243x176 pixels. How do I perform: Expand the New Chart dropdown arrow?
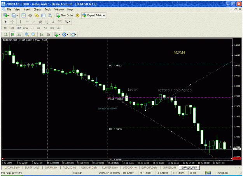click(x=9, y=15)
